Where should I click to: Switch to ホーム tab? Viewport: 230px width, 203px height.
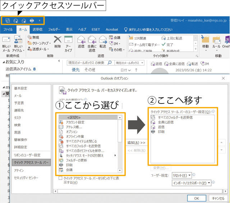pos(23,29)
